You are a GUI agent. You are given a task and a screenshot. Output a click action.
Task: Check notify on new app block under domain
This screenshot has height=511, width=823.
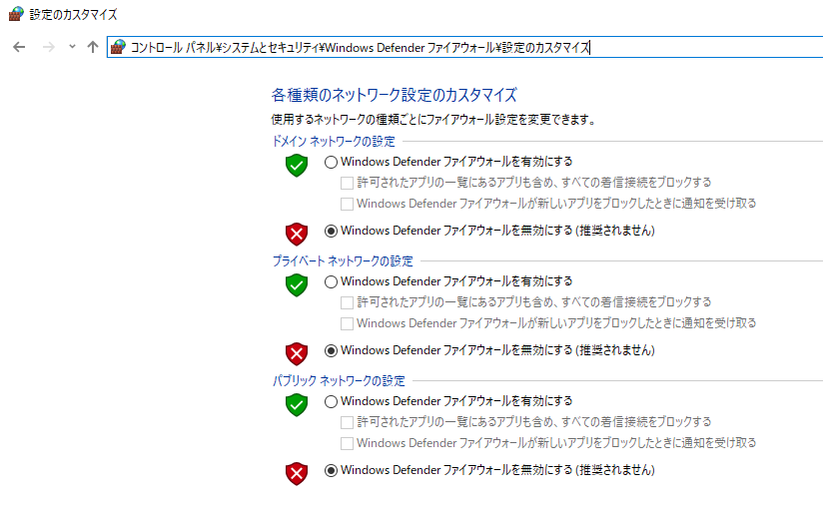coord(347,204)
